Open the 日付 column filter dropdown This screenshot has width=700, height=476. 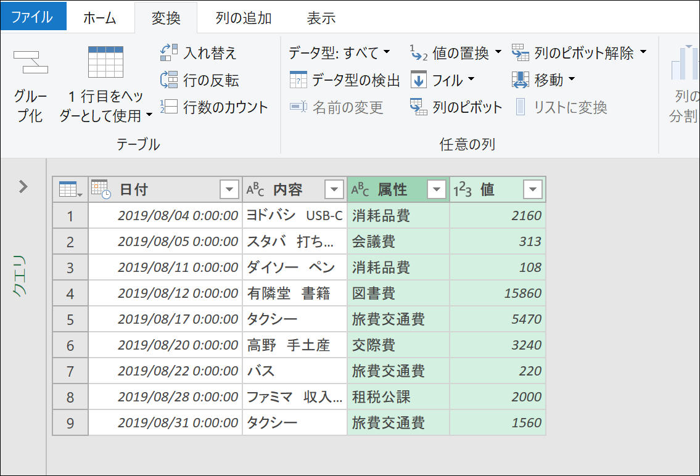[x=229, y=189]
